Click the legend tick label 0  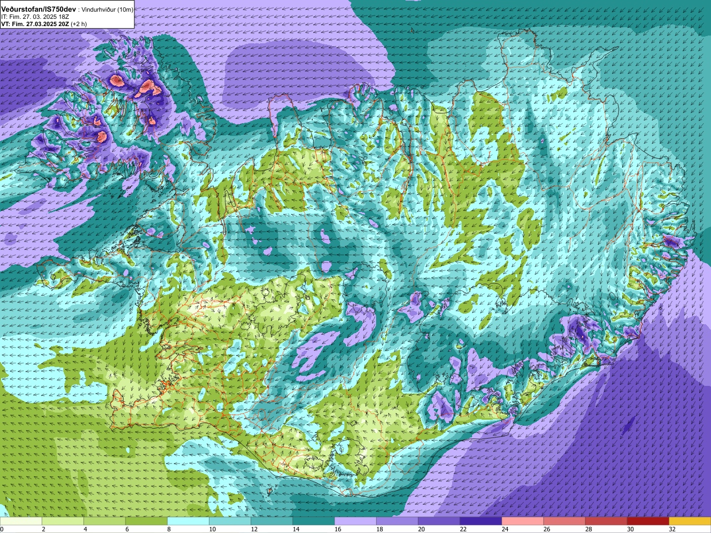coord(2,530)
